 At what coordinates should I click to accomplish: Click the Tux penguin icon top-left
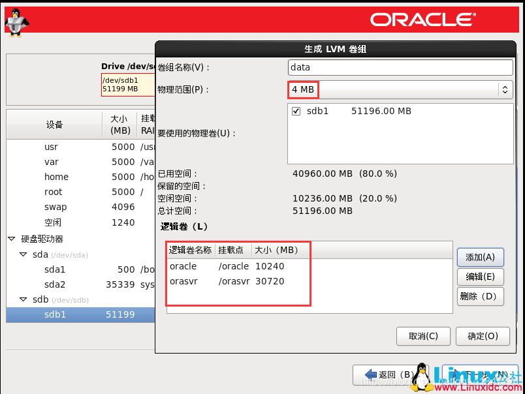pyautogui.click(x=16, y=20)
